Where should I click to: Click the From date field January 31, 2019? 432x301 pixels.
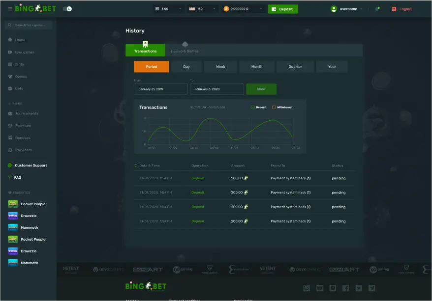160,89
